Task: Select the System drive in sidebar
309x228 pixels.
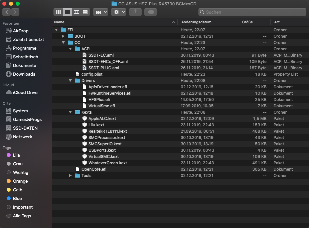Action: point(17,111)
